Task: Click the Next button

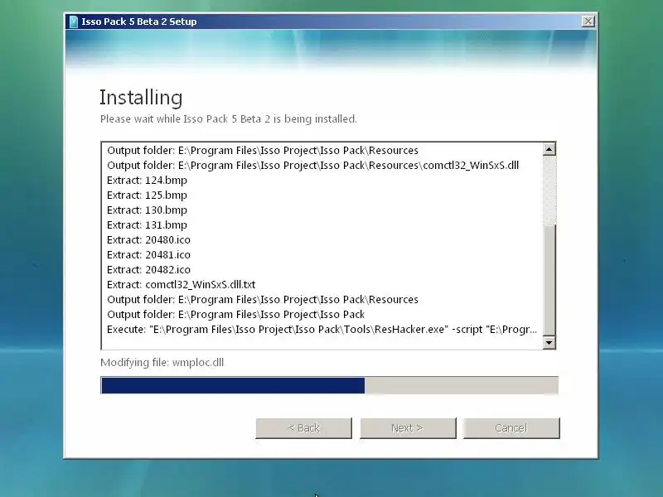Action: coord(408,428)
